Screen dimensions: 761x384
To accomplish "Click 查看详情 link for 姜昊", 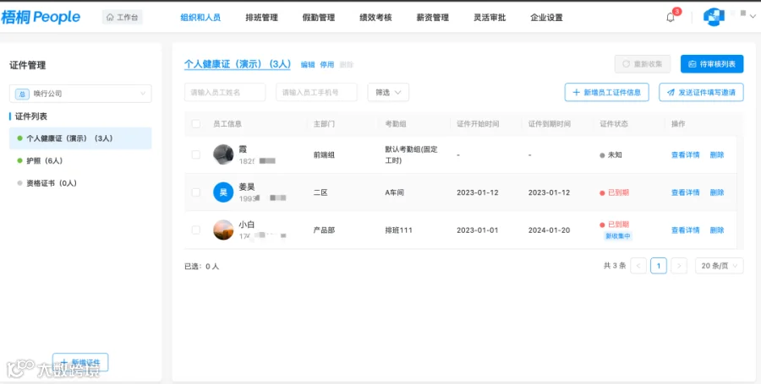I will [x=685, y=192].
